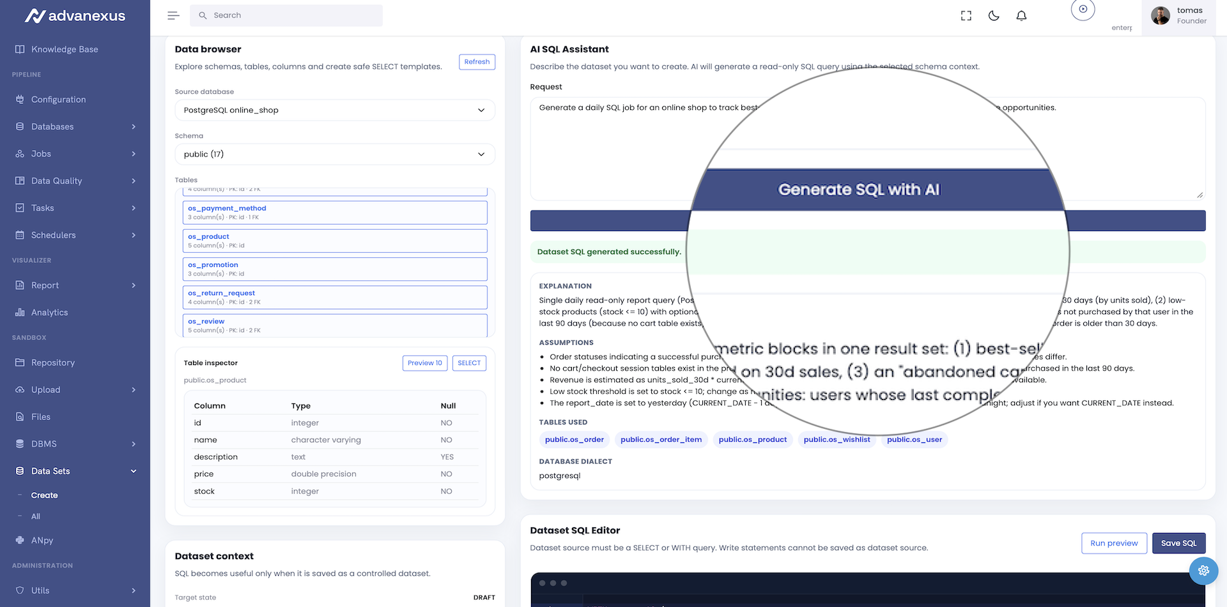Click the Tasks checkbox icon in the sidebar
Viewport: 1227px width, 607px height.
(20, 208)
